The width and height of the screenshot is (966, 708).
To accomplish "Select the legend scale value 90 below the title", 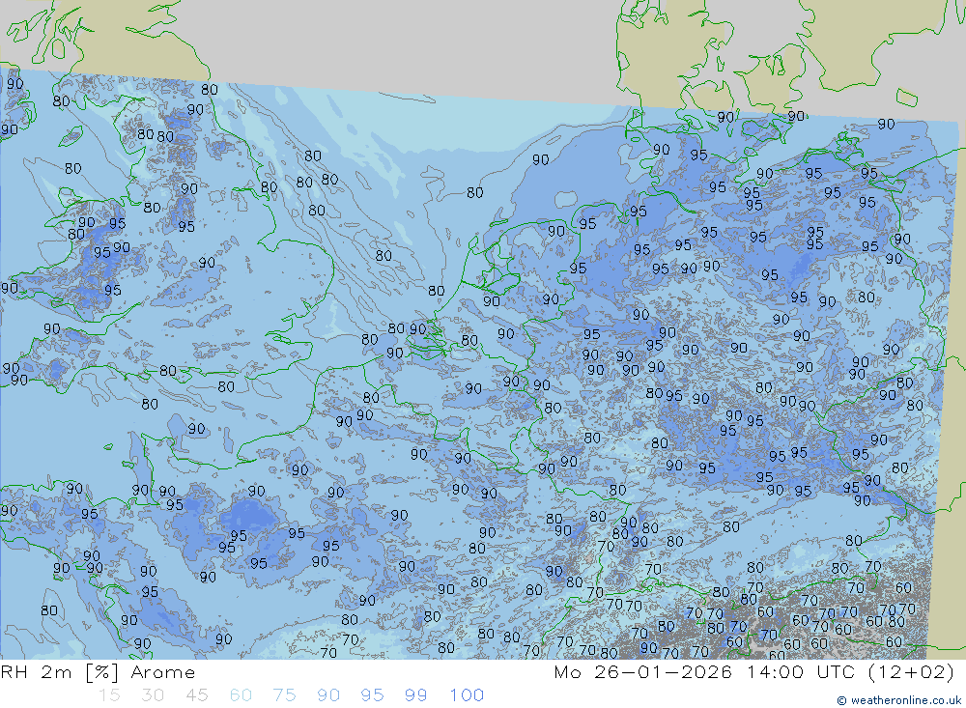I will click(x=328, y=695).
